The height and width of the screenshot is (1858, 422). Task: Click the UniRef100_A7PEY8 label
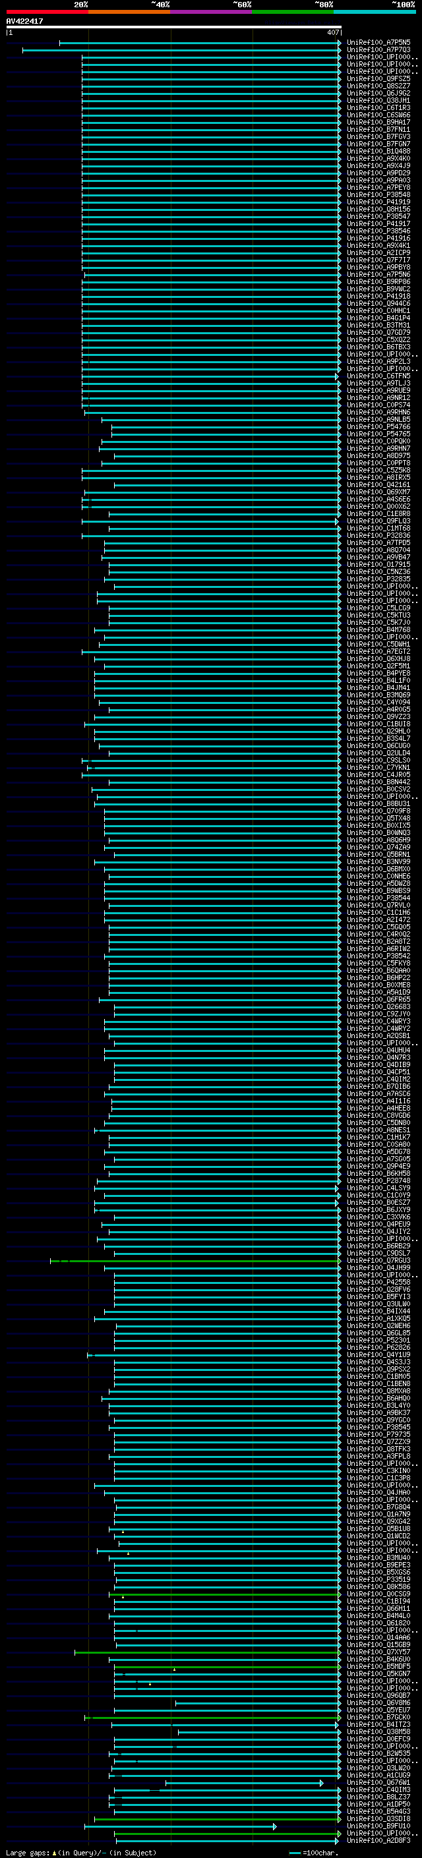tap(378, 188)
